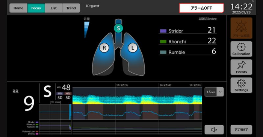Click the 14:22:45 timeline marker

coord(195,85)
